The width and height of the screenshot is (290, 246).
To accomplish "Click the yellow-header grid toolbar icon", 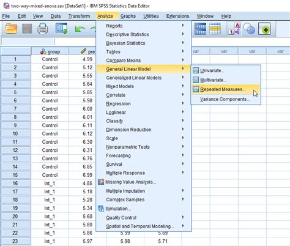I will pyautogui.click(x=215, y=29).
